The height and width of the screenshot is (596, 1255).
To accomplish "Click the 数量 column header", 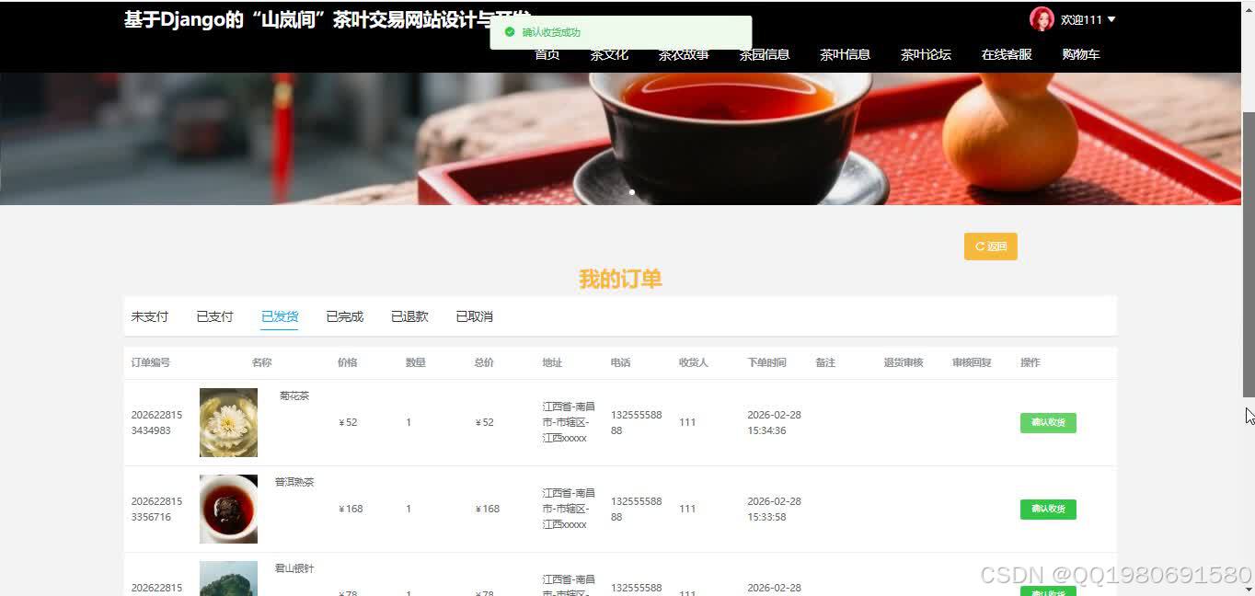I will pyautogui.click(x=416, y=362).
